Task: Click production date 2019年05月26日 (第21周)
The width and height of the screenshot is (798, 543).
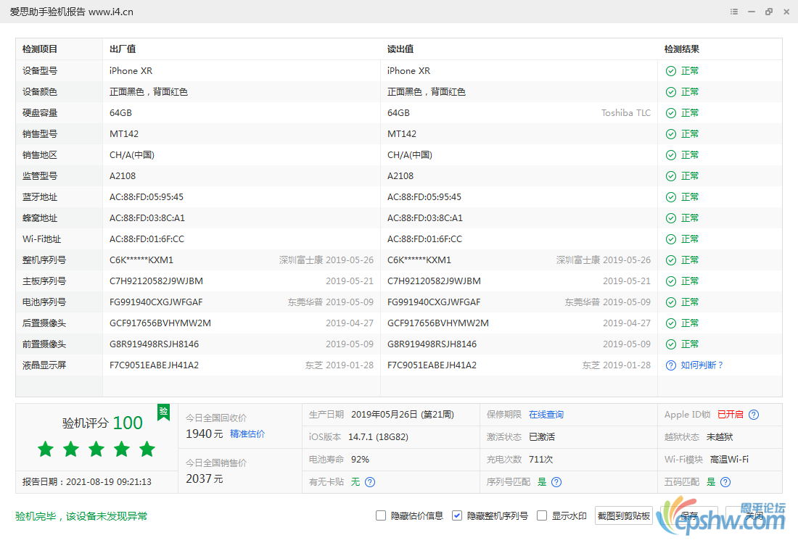Action: [403, 415]
